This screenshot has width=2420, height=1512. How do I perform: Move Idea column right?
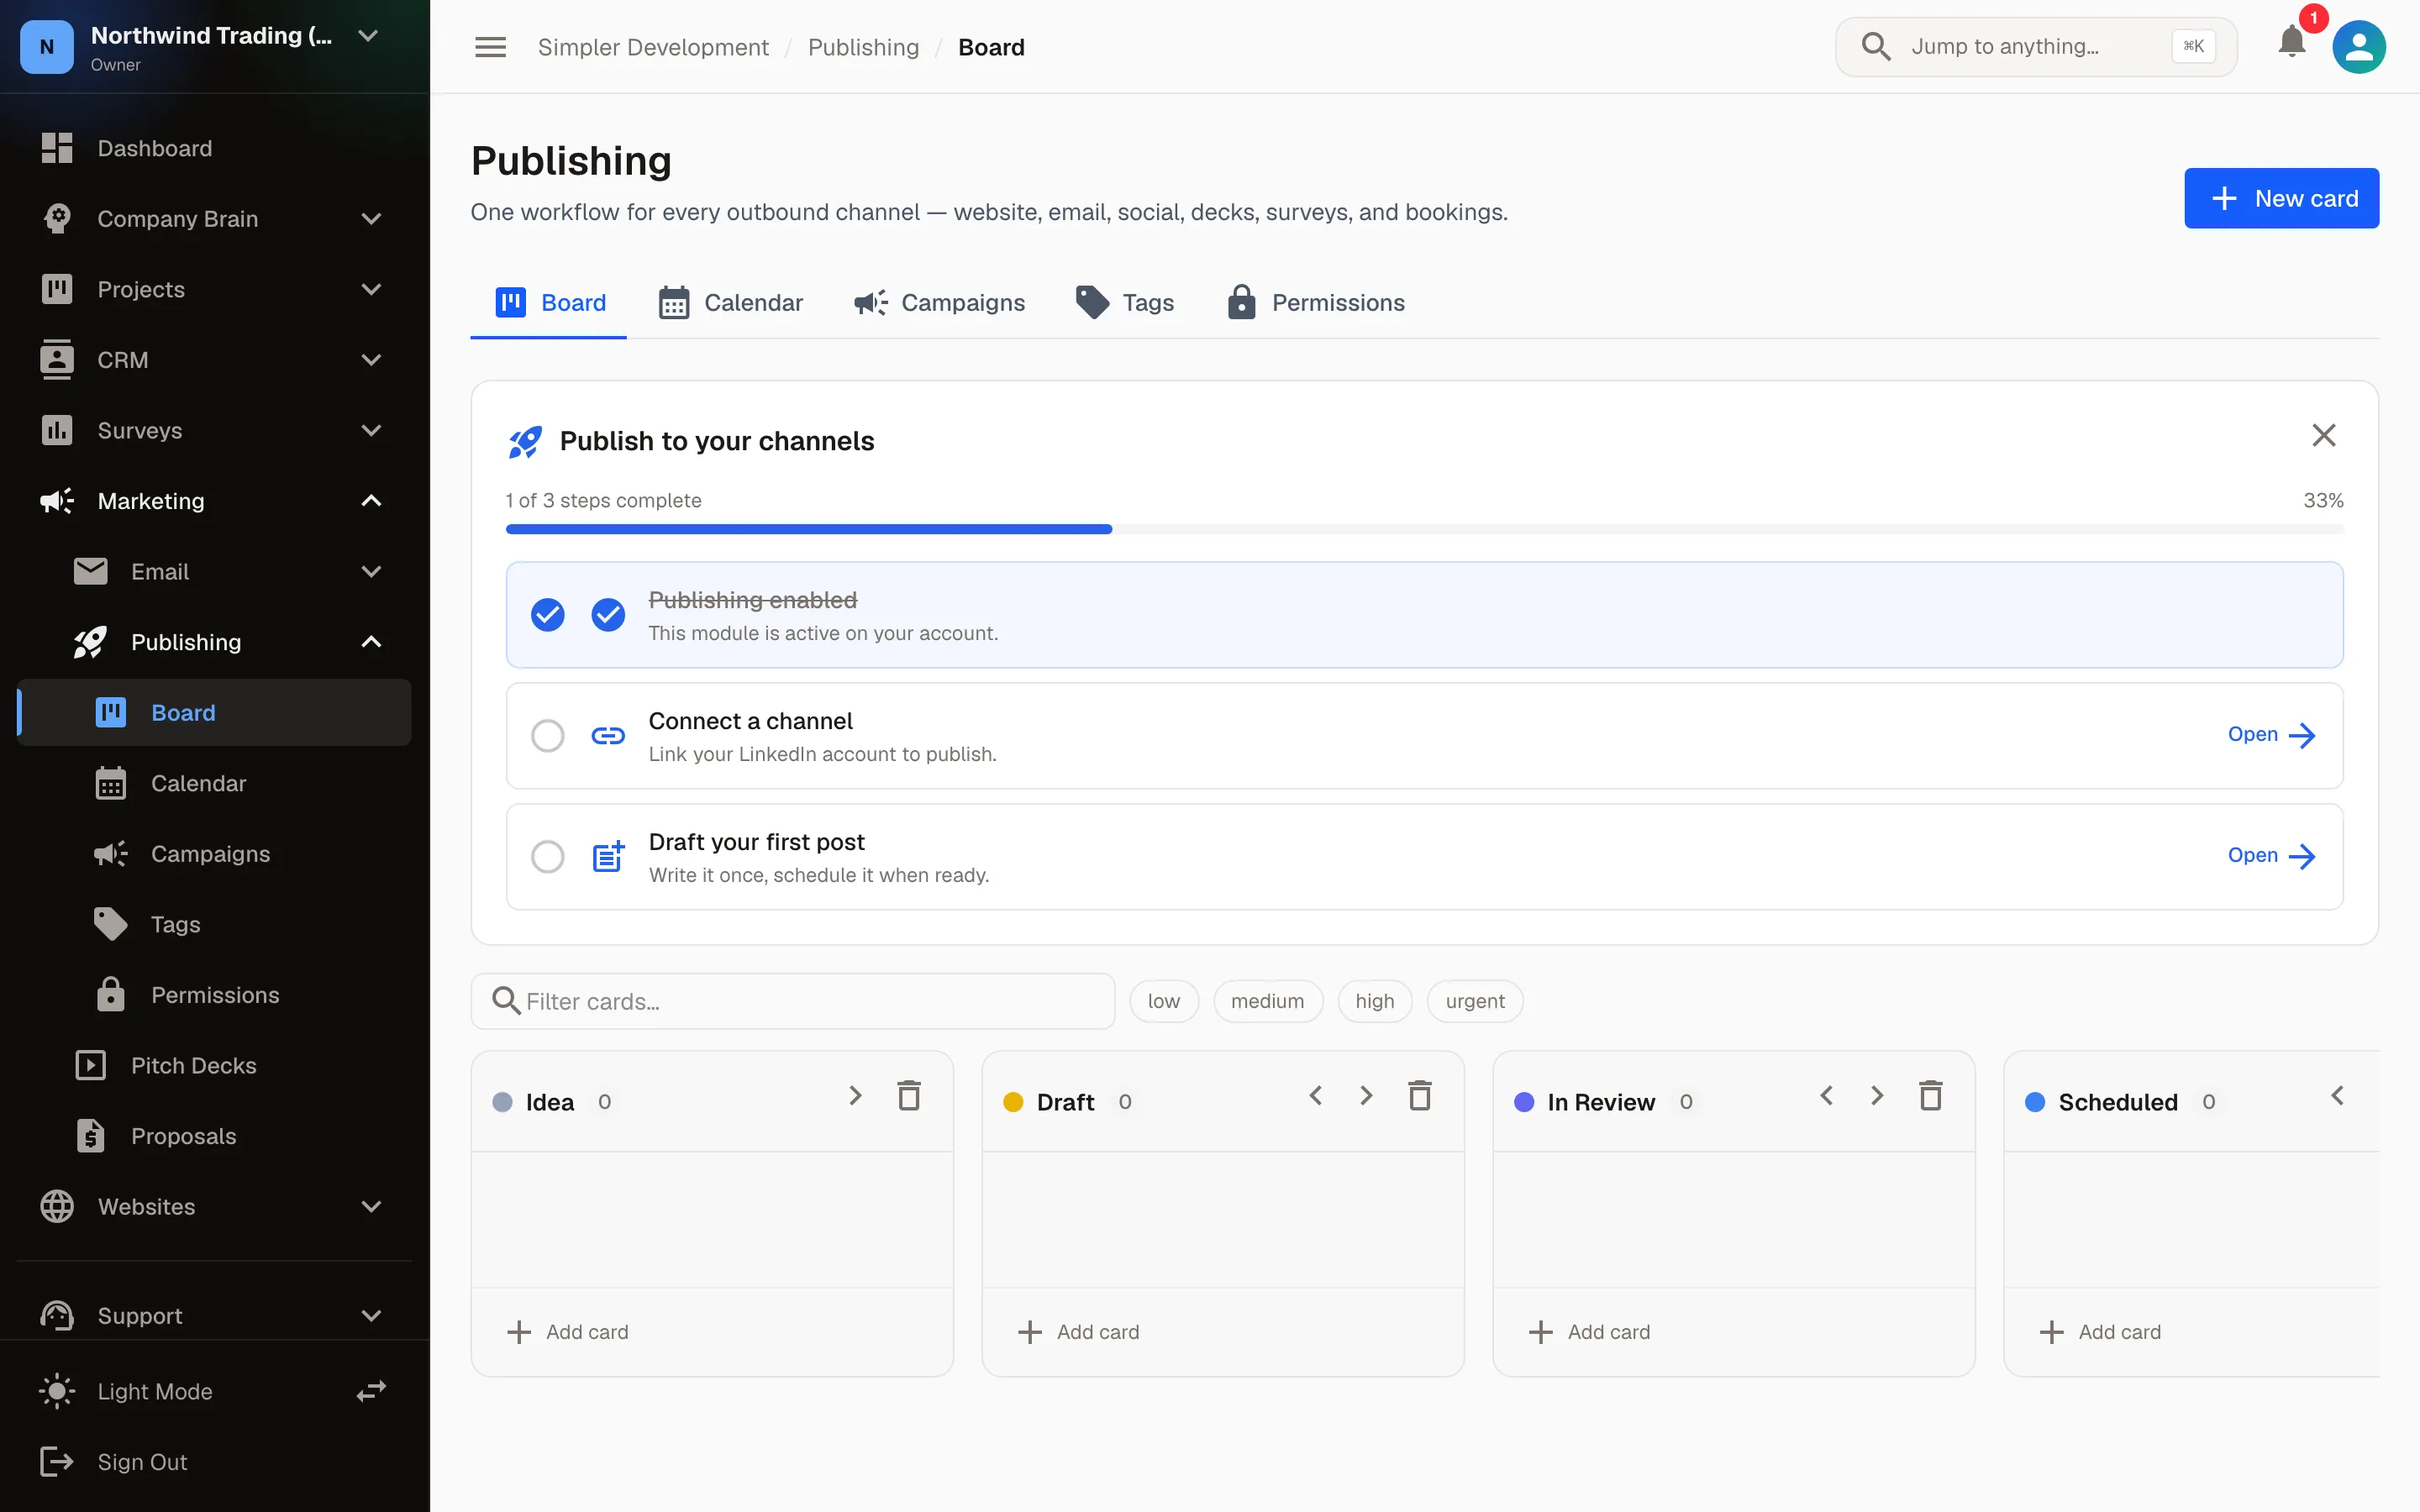coord(855,1096)
